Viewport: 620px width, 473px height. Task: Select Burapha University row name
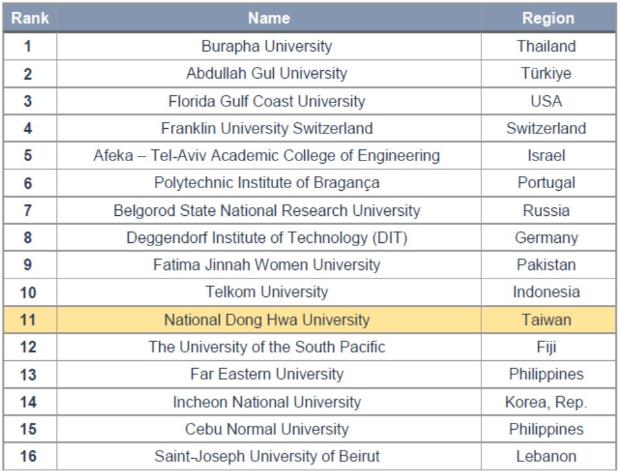267,46
